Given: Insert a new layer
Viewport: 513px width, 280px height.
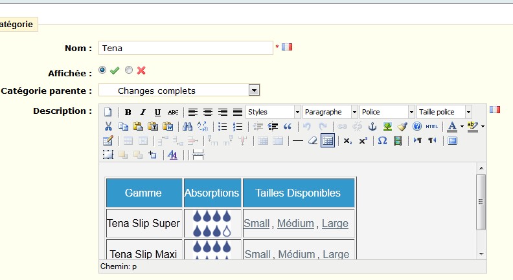Looking at the screenshot, I should tap(108, 155).
